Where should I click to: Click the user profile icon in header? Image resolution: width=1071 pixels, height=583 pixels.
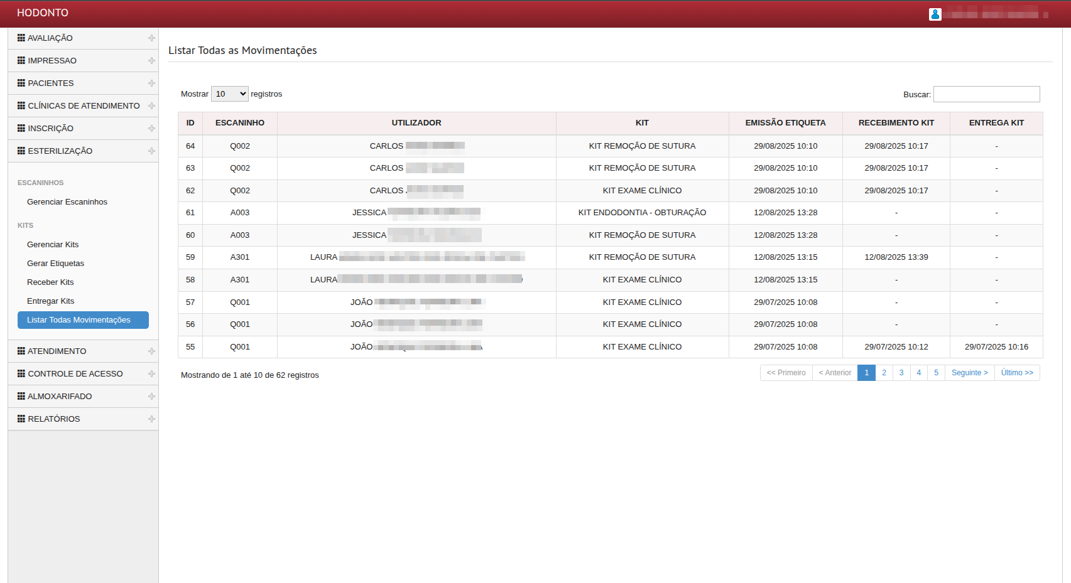pyautogui.click(x=935, y=14)
